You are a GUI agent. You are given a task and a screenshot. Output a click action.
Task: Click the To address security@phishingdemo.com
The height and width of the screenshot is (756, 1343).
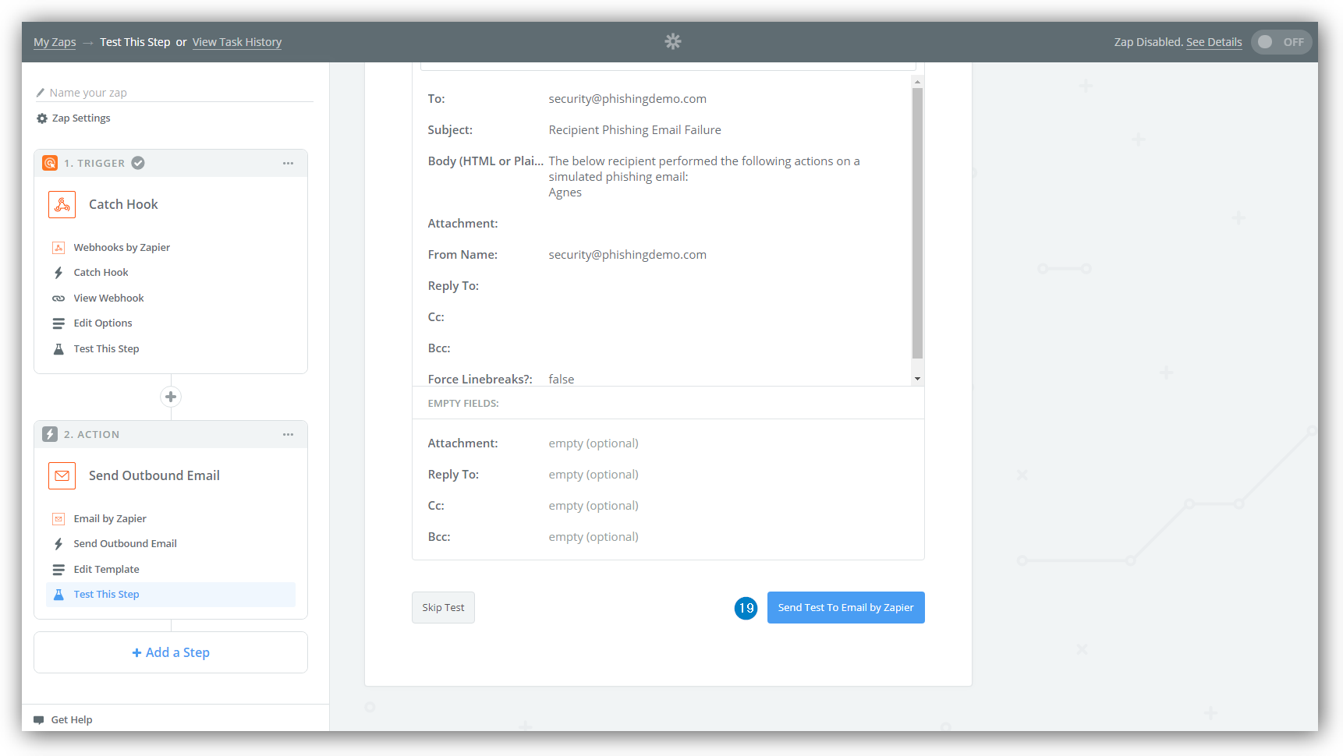pyautogui.click(x=627, y=99)
